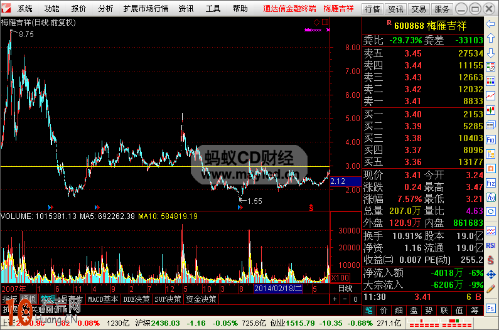Click the F5 chart switch icon
The height and width of the screenshot is (330, 499).
click(490, 309)
